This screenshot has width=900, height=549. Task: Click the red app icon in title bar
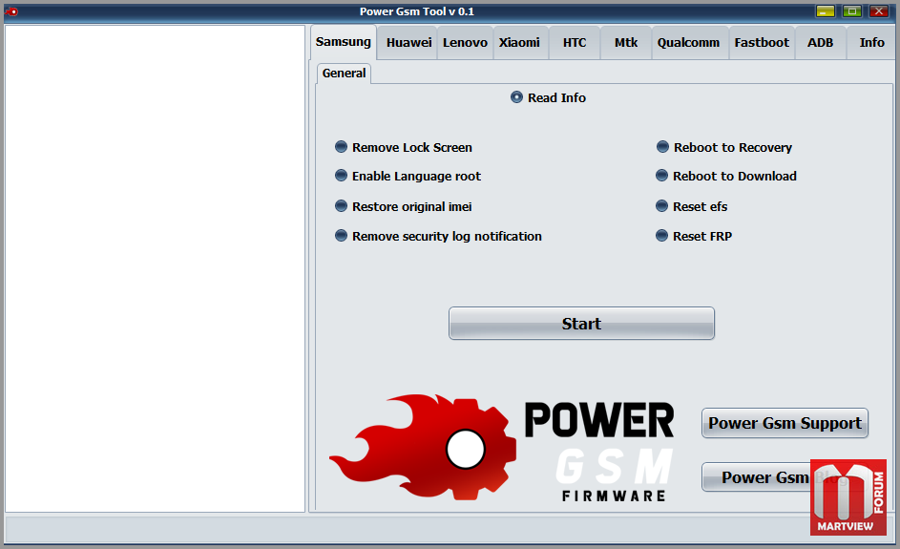tap(11, 11)
